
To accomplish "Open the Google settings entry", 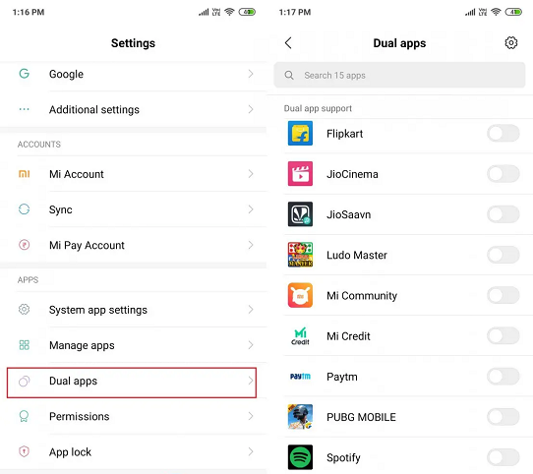I will 134,74.
